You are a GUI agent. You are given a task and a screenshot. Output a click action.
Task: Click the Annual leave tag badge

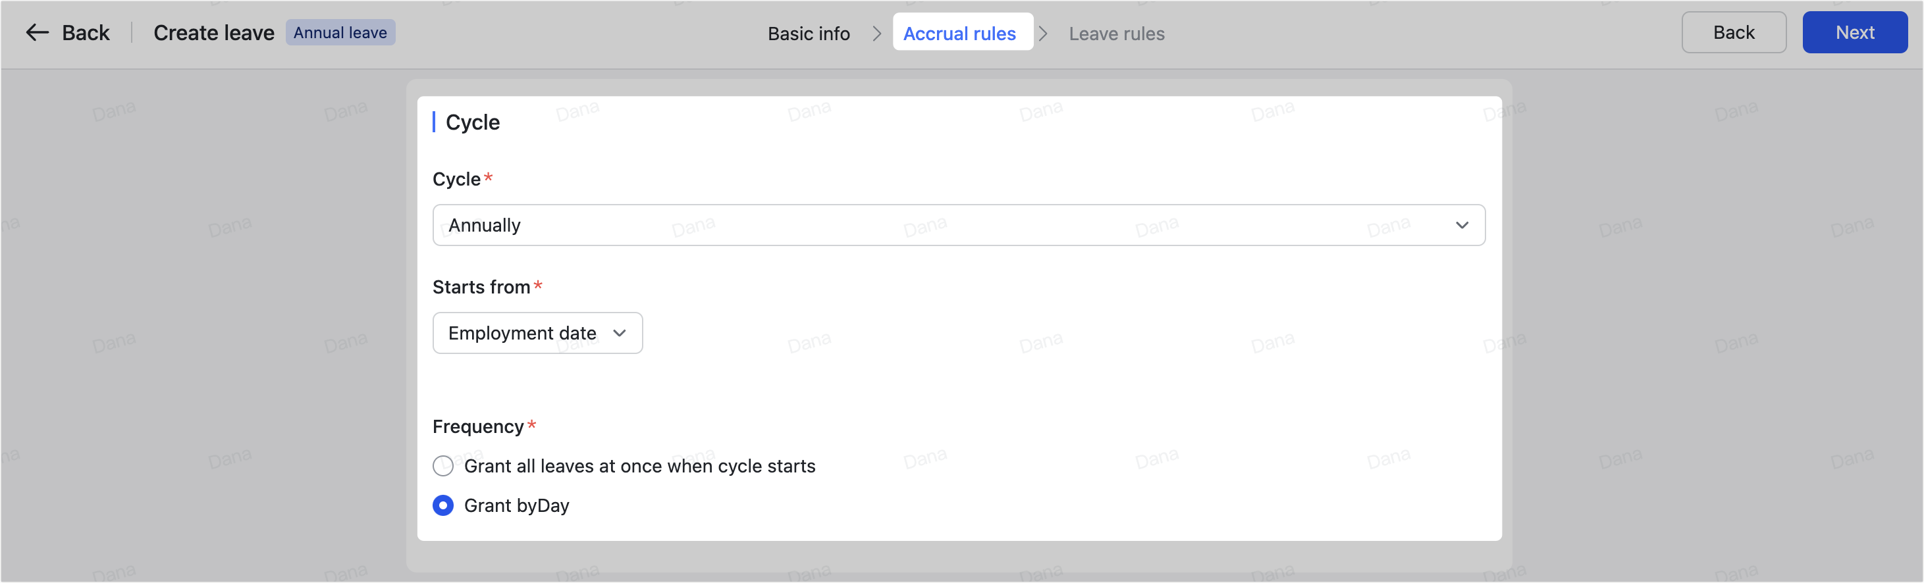(x=340, y=33)
